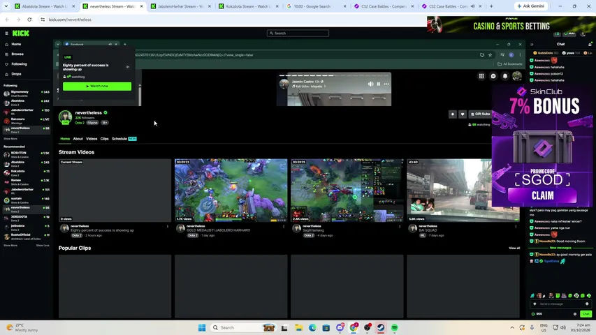Focus the Kick search box
This screenshot has height=335, width=596.
(x=298, y=33)
